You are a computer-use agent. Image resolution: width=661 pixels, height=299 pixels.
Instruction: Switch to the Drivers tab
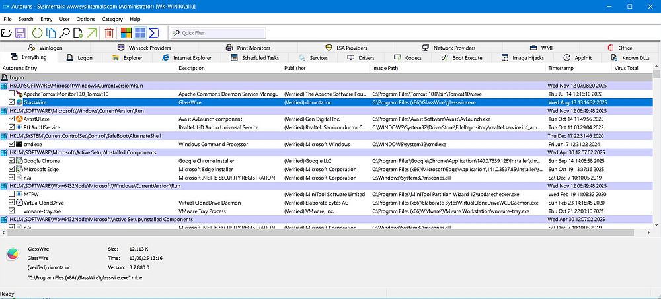362,58
